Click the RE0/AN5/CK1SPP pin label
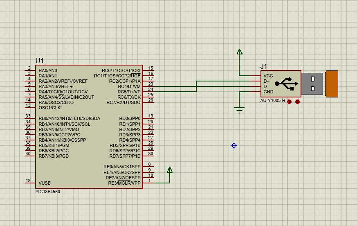The height and width of the screenshot is (226, 357). pyautogui.click(x=122, y=167)
